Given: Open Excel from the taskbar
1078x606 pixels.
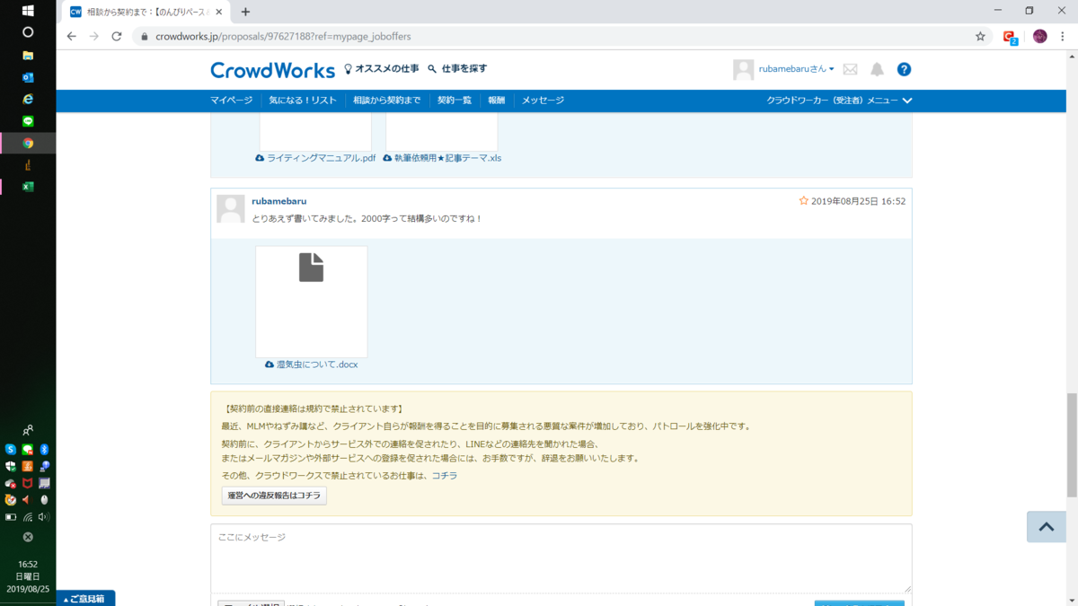Looking at the screenshot, I should click(x=28, y=187).
